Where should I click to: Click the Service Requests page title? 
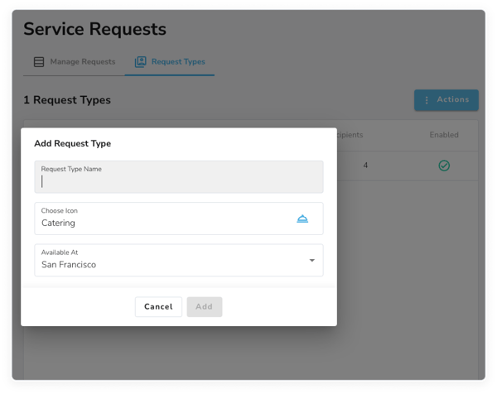click(94, 29)
